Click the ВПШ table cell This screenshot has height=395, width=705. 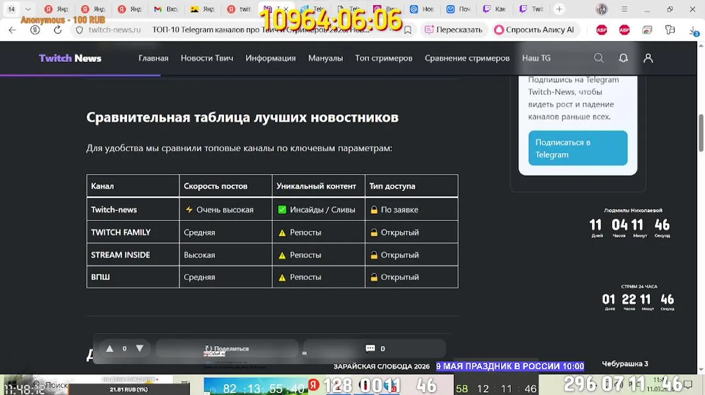point(133,277)
